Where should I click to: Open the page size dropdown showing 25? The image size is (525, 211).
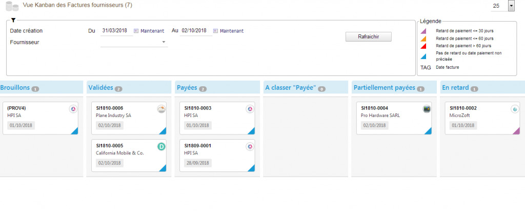coord(511,6)
